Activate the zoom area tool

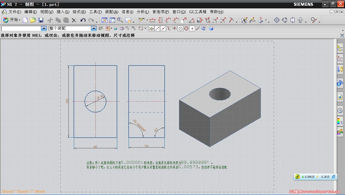[112, 20]
